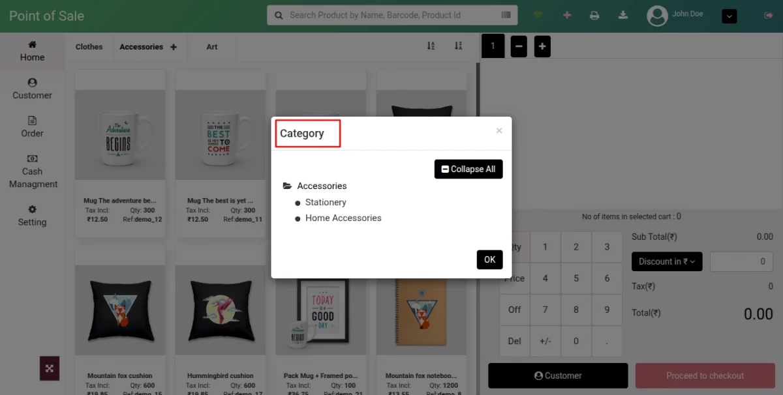783x395 pixels.
Task: Click numpad key 5
Action: coord(576,278)
